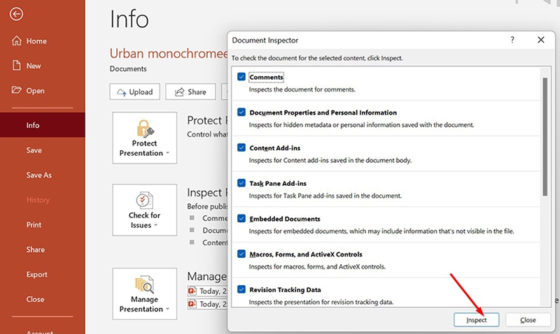Screen dimensions: 560x334
Task: Click the Document Properties and Personal Information label
Action: point(323,112)
